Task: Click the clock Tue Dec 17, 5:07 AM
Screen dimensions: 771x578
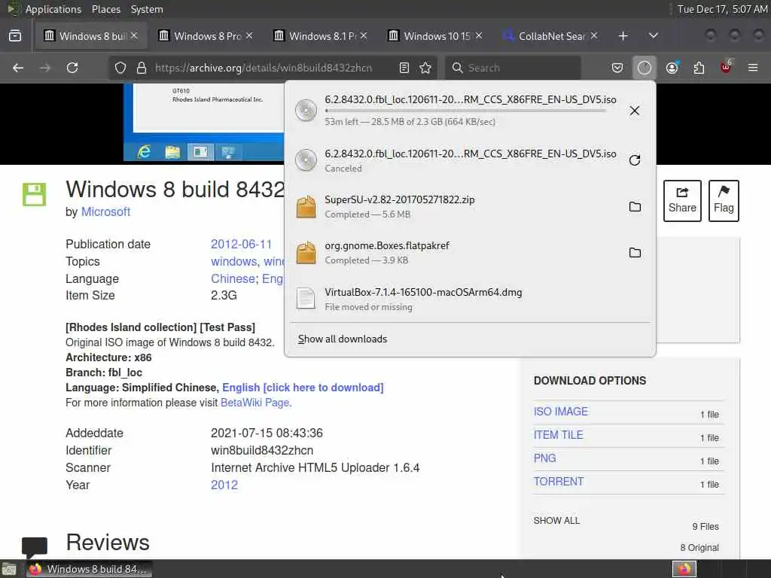Action: point(722,9)
